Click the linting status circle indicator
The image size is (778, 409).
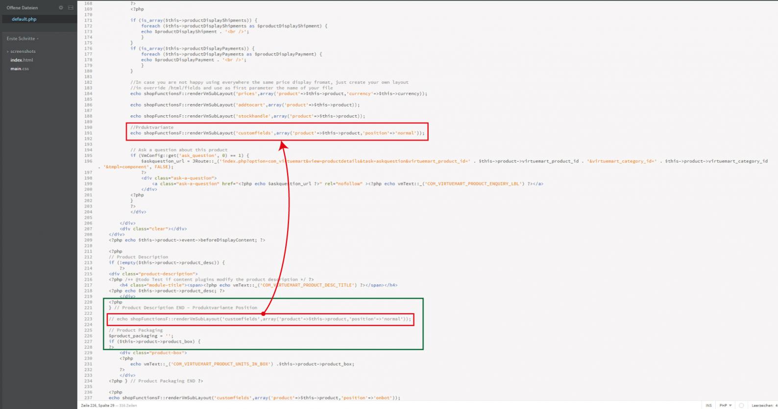(741, 406)
